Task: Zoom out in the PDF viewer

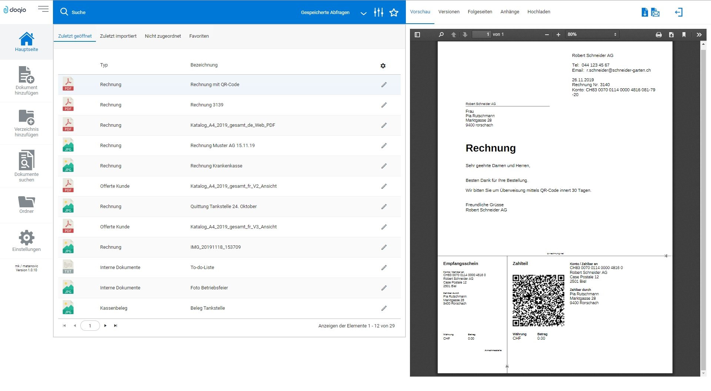Action: pos(547,34)
